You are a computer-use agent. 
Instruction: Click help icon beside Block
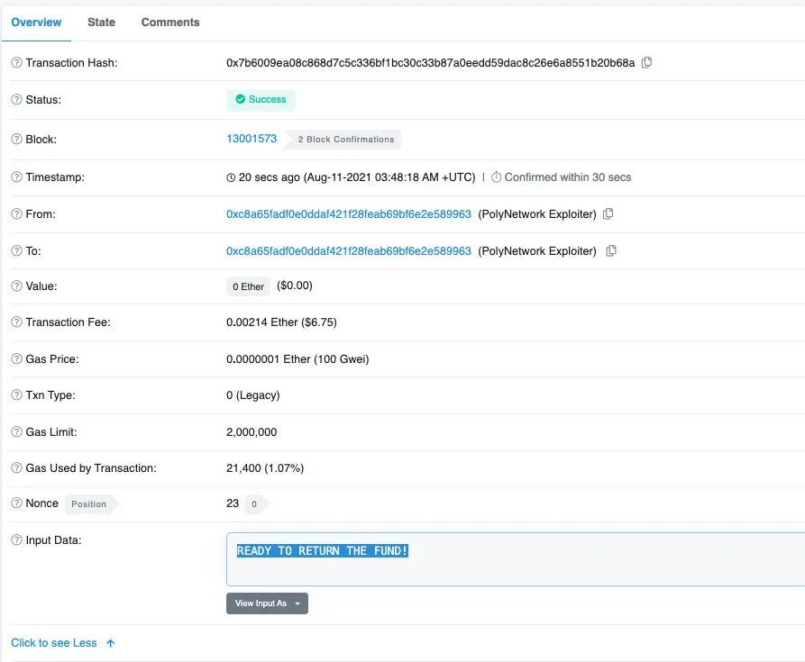[x=17, y=139]
